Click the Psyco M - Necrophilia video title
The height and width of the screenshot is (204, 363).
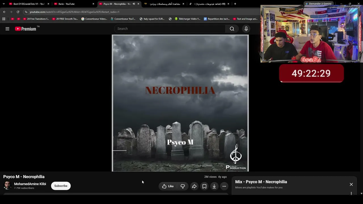click(x=24, y=177)
